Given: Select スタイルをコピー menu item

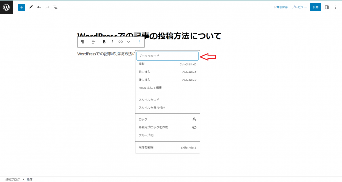Looking at the screenshot, I should click(x=167, y=100).
